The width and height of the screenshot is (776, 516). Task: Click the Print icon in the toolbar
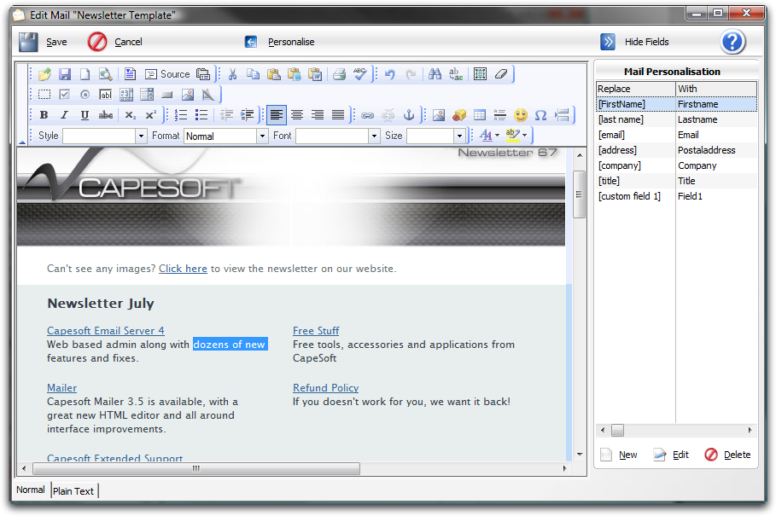[339, 74]
